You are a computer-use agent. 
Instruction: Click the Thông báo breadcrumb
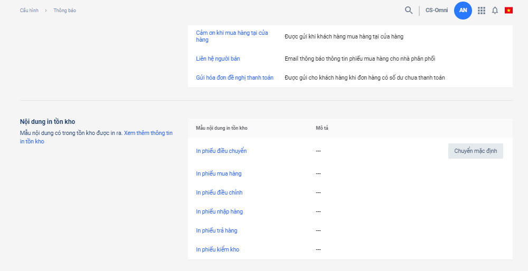click(x=64, y=11)
